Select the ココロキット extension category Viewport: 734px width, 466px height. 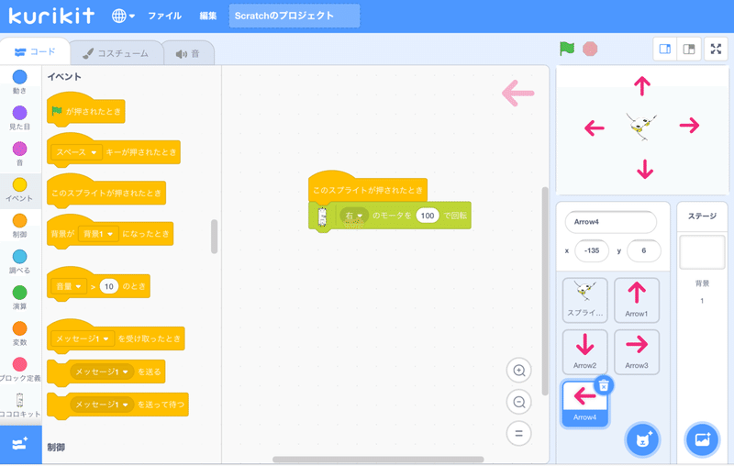click(19, 405)
